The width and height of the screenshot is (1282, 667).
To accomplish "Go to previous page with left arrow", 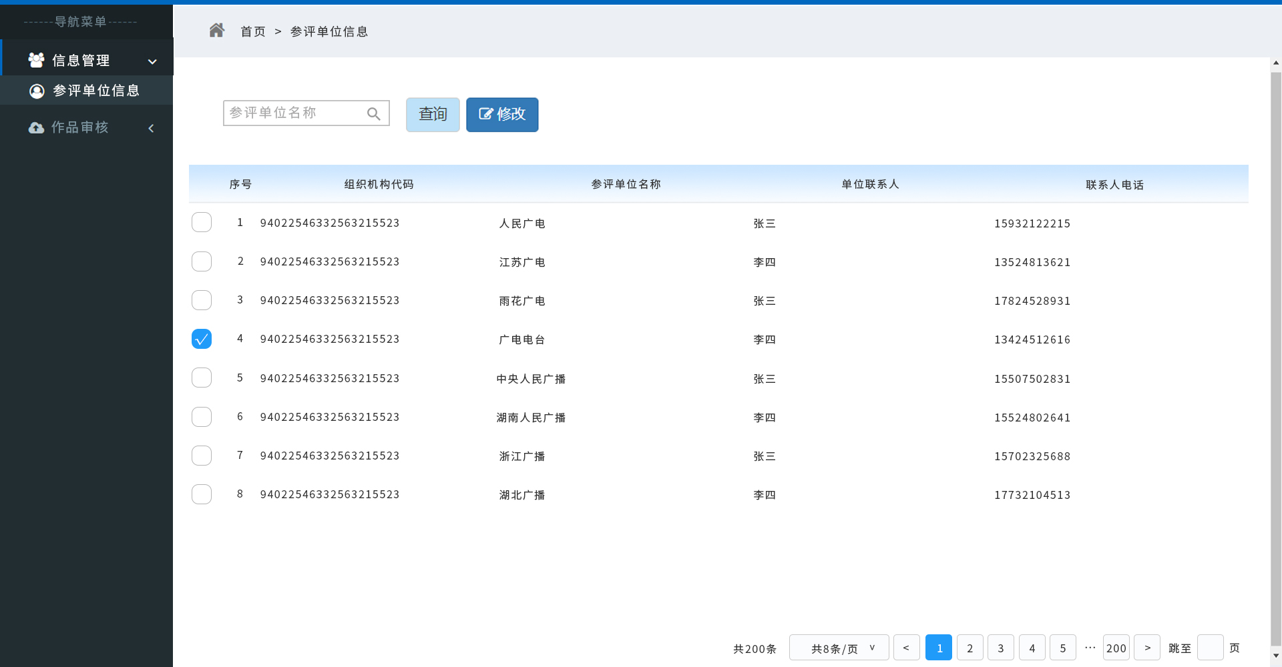I will coord(906,648).
